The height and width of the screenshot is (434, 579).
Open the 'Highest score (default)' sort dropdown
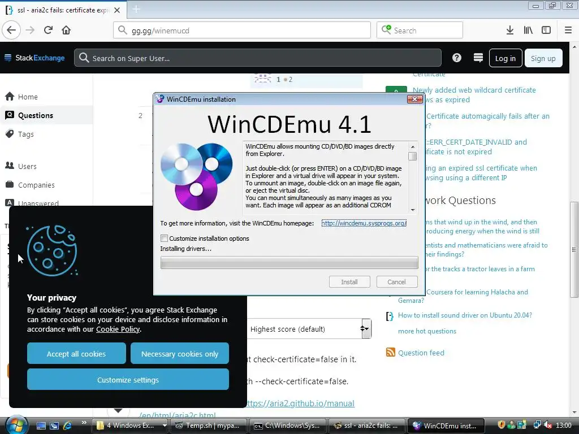point(309,329)
